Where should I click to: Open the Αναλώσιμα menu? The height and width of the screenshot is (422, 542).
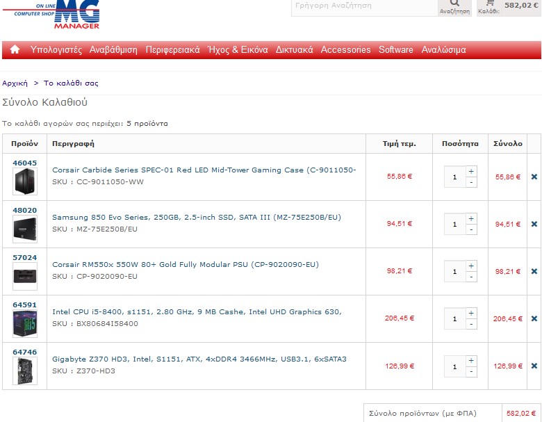[443, 50]
